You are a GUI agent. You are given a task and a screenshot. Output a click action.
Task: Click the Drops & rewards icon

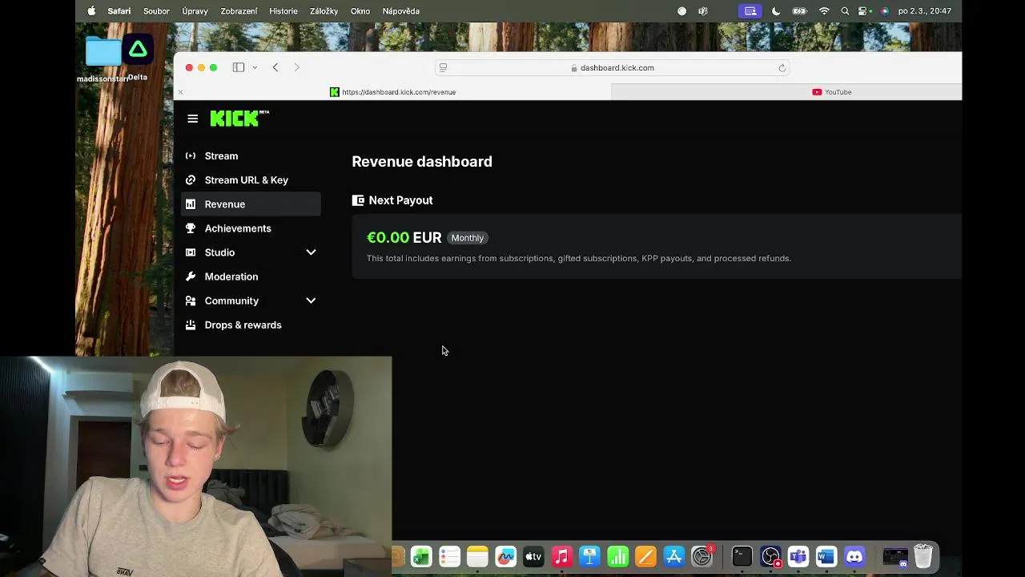point(191,325)
